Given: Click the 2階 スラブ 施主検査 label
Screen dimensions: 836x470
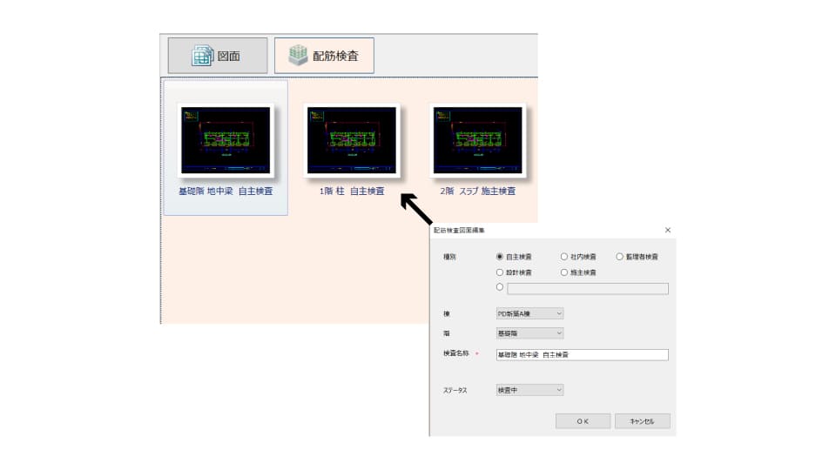Looking at the screenshot, I should (478, 191).
